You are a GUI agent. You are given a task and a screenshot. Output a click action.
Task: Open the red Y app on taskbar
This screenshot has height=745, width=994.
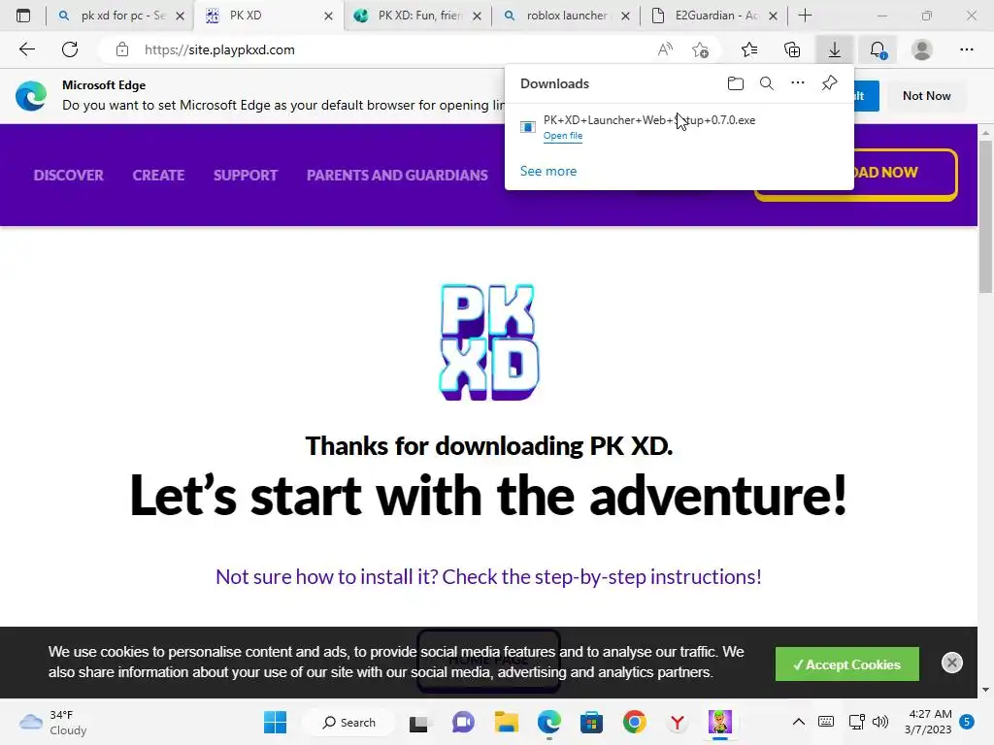pyautogui.click(x=678, y=722)
